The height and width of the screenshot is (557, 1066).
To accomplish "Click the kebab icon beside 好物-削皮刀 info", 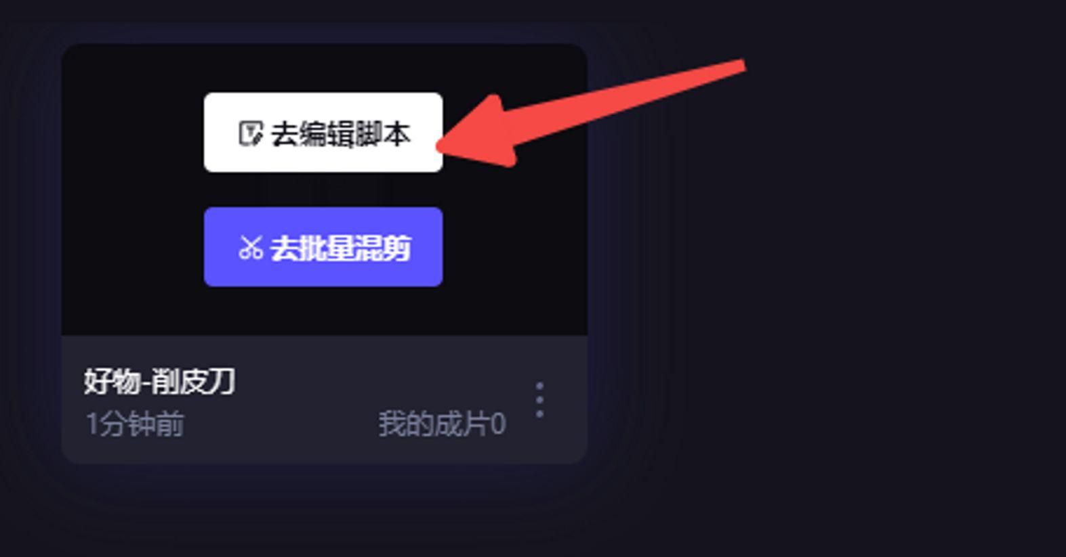I will pos(539,400).
